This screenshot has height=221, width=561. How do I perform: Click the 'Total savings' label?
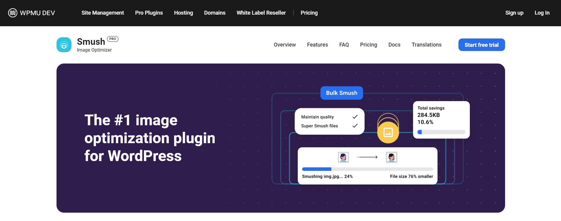tap(431, 108)
